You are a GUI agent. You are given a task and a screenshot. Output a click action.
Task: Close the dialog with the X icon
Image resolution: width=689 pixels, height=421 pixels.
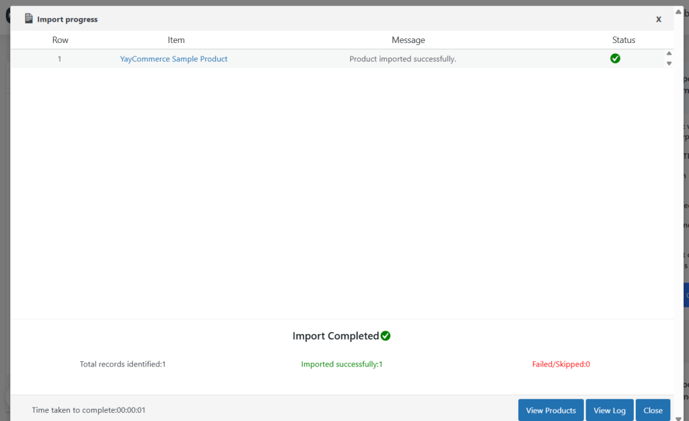(x=659, y=20)
